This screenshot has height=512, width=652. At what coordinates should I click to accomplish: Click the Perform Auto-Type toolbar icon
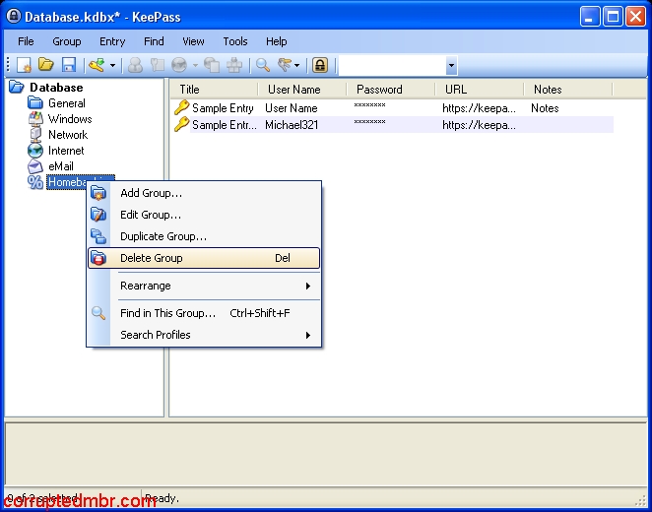(x=234, y=65)
